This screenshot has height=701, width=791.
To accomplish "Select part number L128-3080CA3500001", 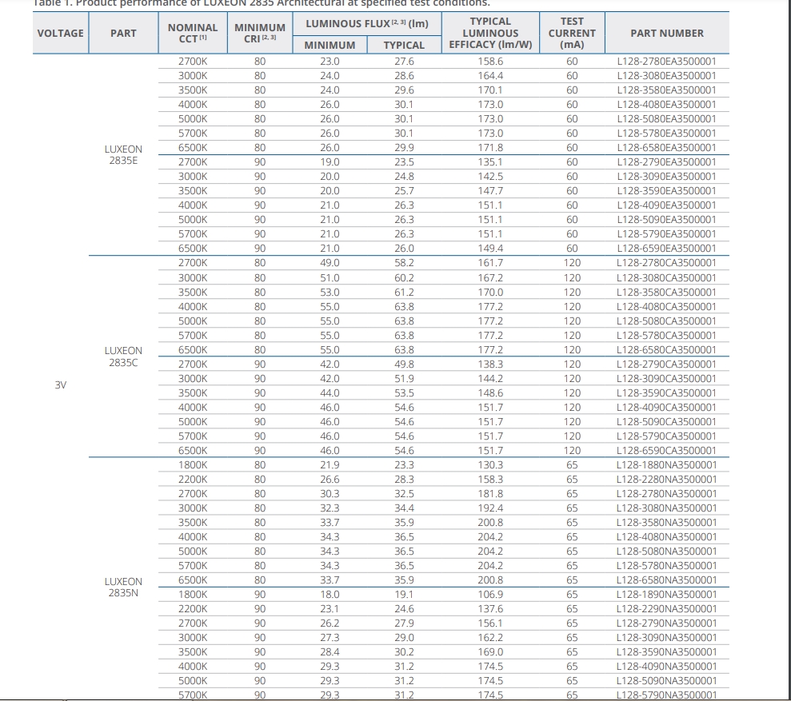I will pos(667,278).
